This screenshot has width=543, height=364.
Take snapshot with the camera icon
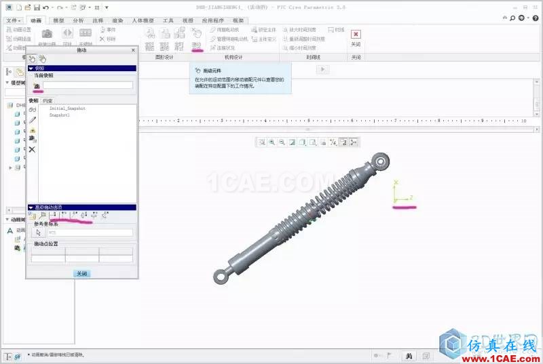coord(37,85)
